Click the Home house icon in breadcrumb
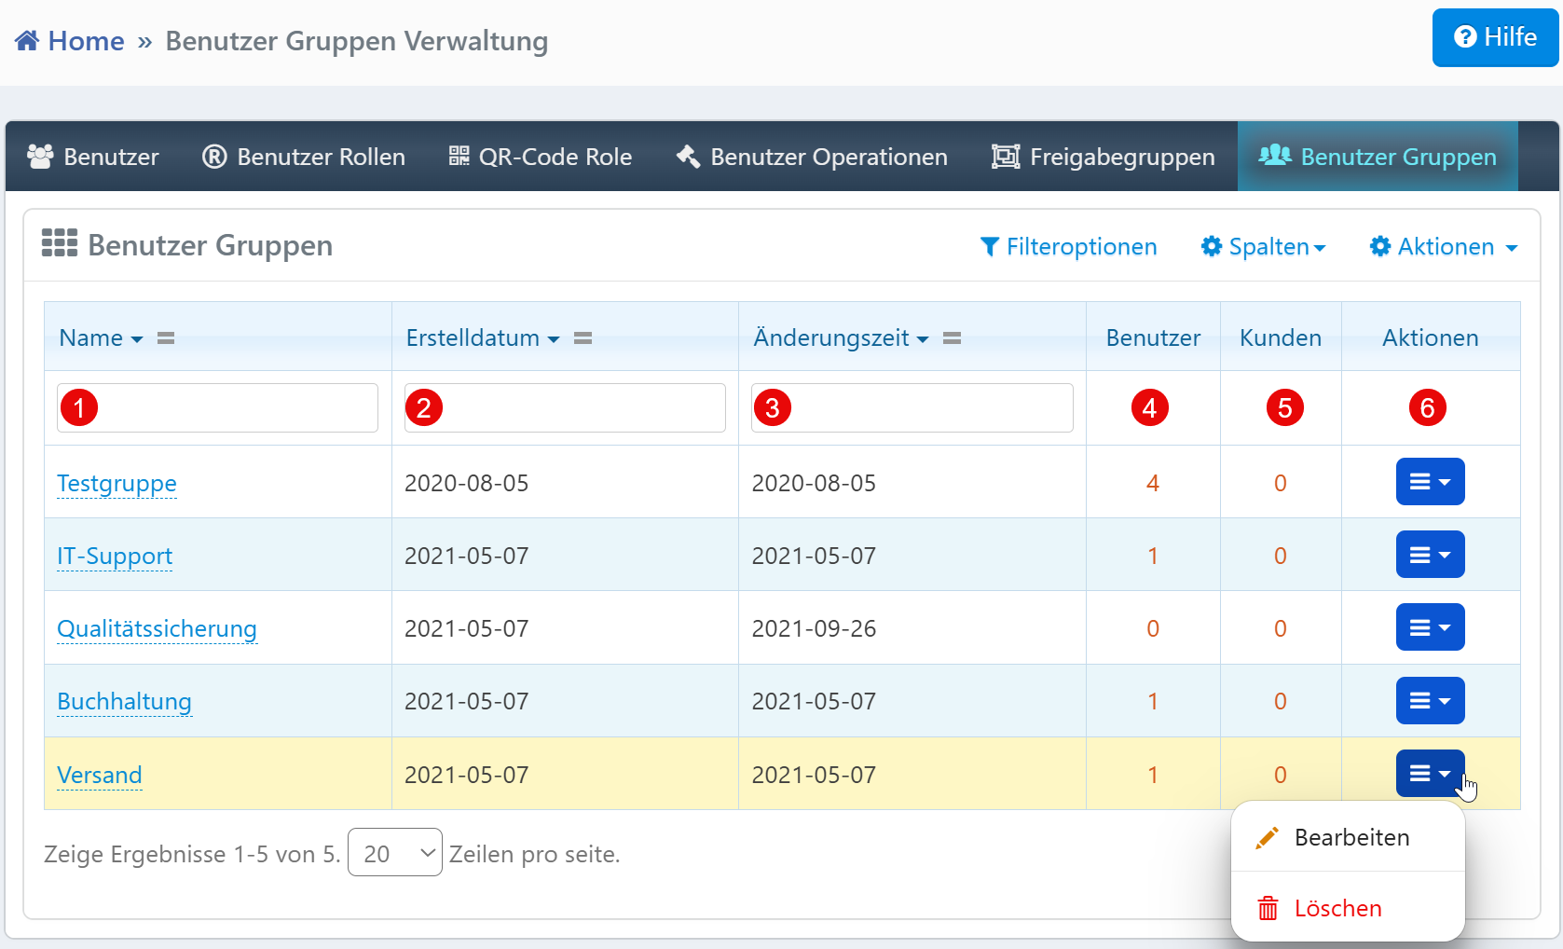The image size is (1563, 949). pyautogui.click(x=27, y=41)
